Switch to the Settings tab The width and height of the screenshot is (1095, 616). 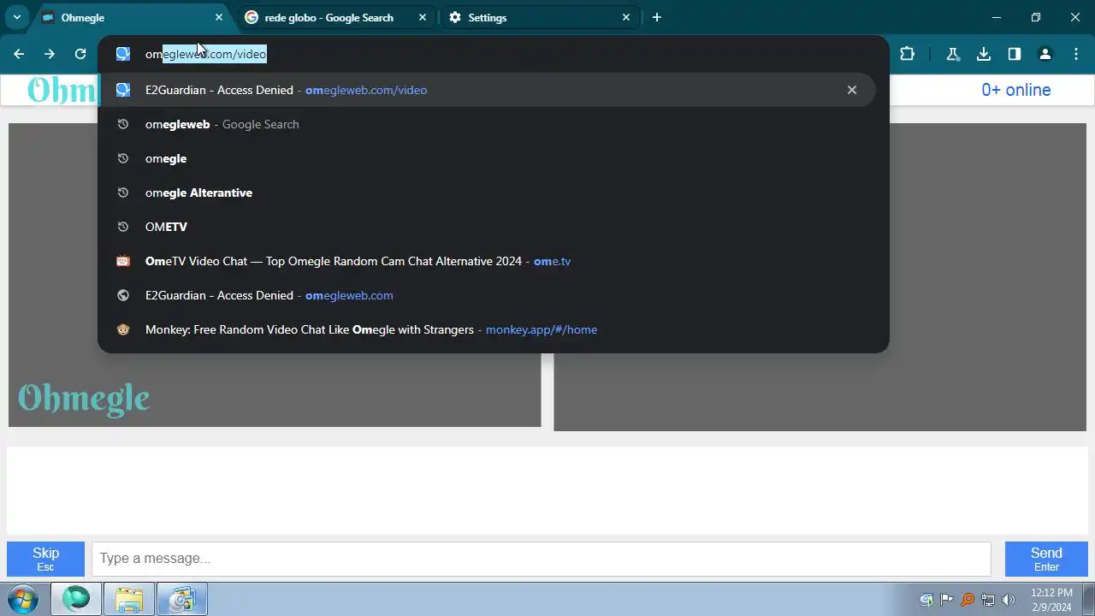tap(539, 17)
